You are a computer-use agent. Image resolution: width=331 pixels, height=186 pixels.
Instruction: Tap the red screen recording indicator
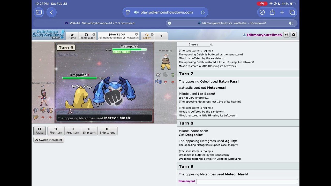[262, 4]
